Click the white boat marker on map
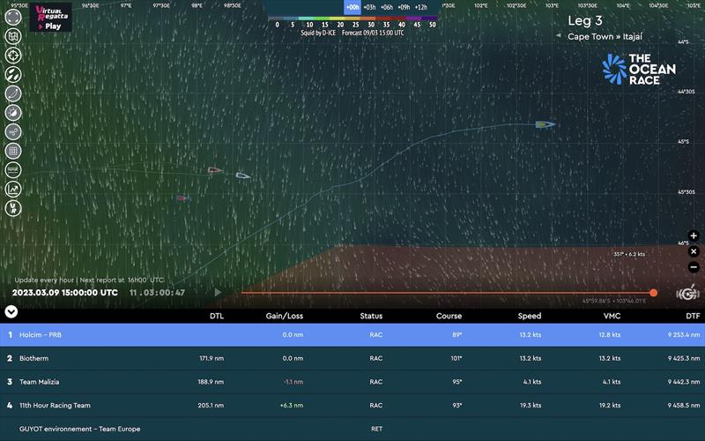705x441 pixels. coord(243,176)
